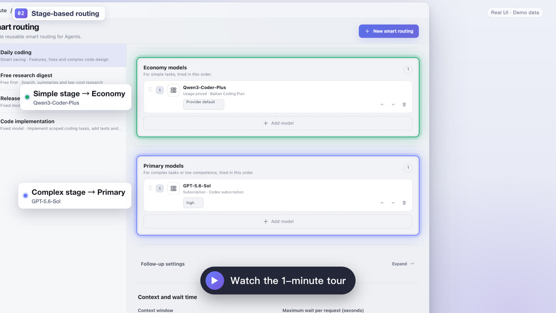This screenshot has width=556, height=313.
Task: Add model to Primary models
Action: click(278, 221)
